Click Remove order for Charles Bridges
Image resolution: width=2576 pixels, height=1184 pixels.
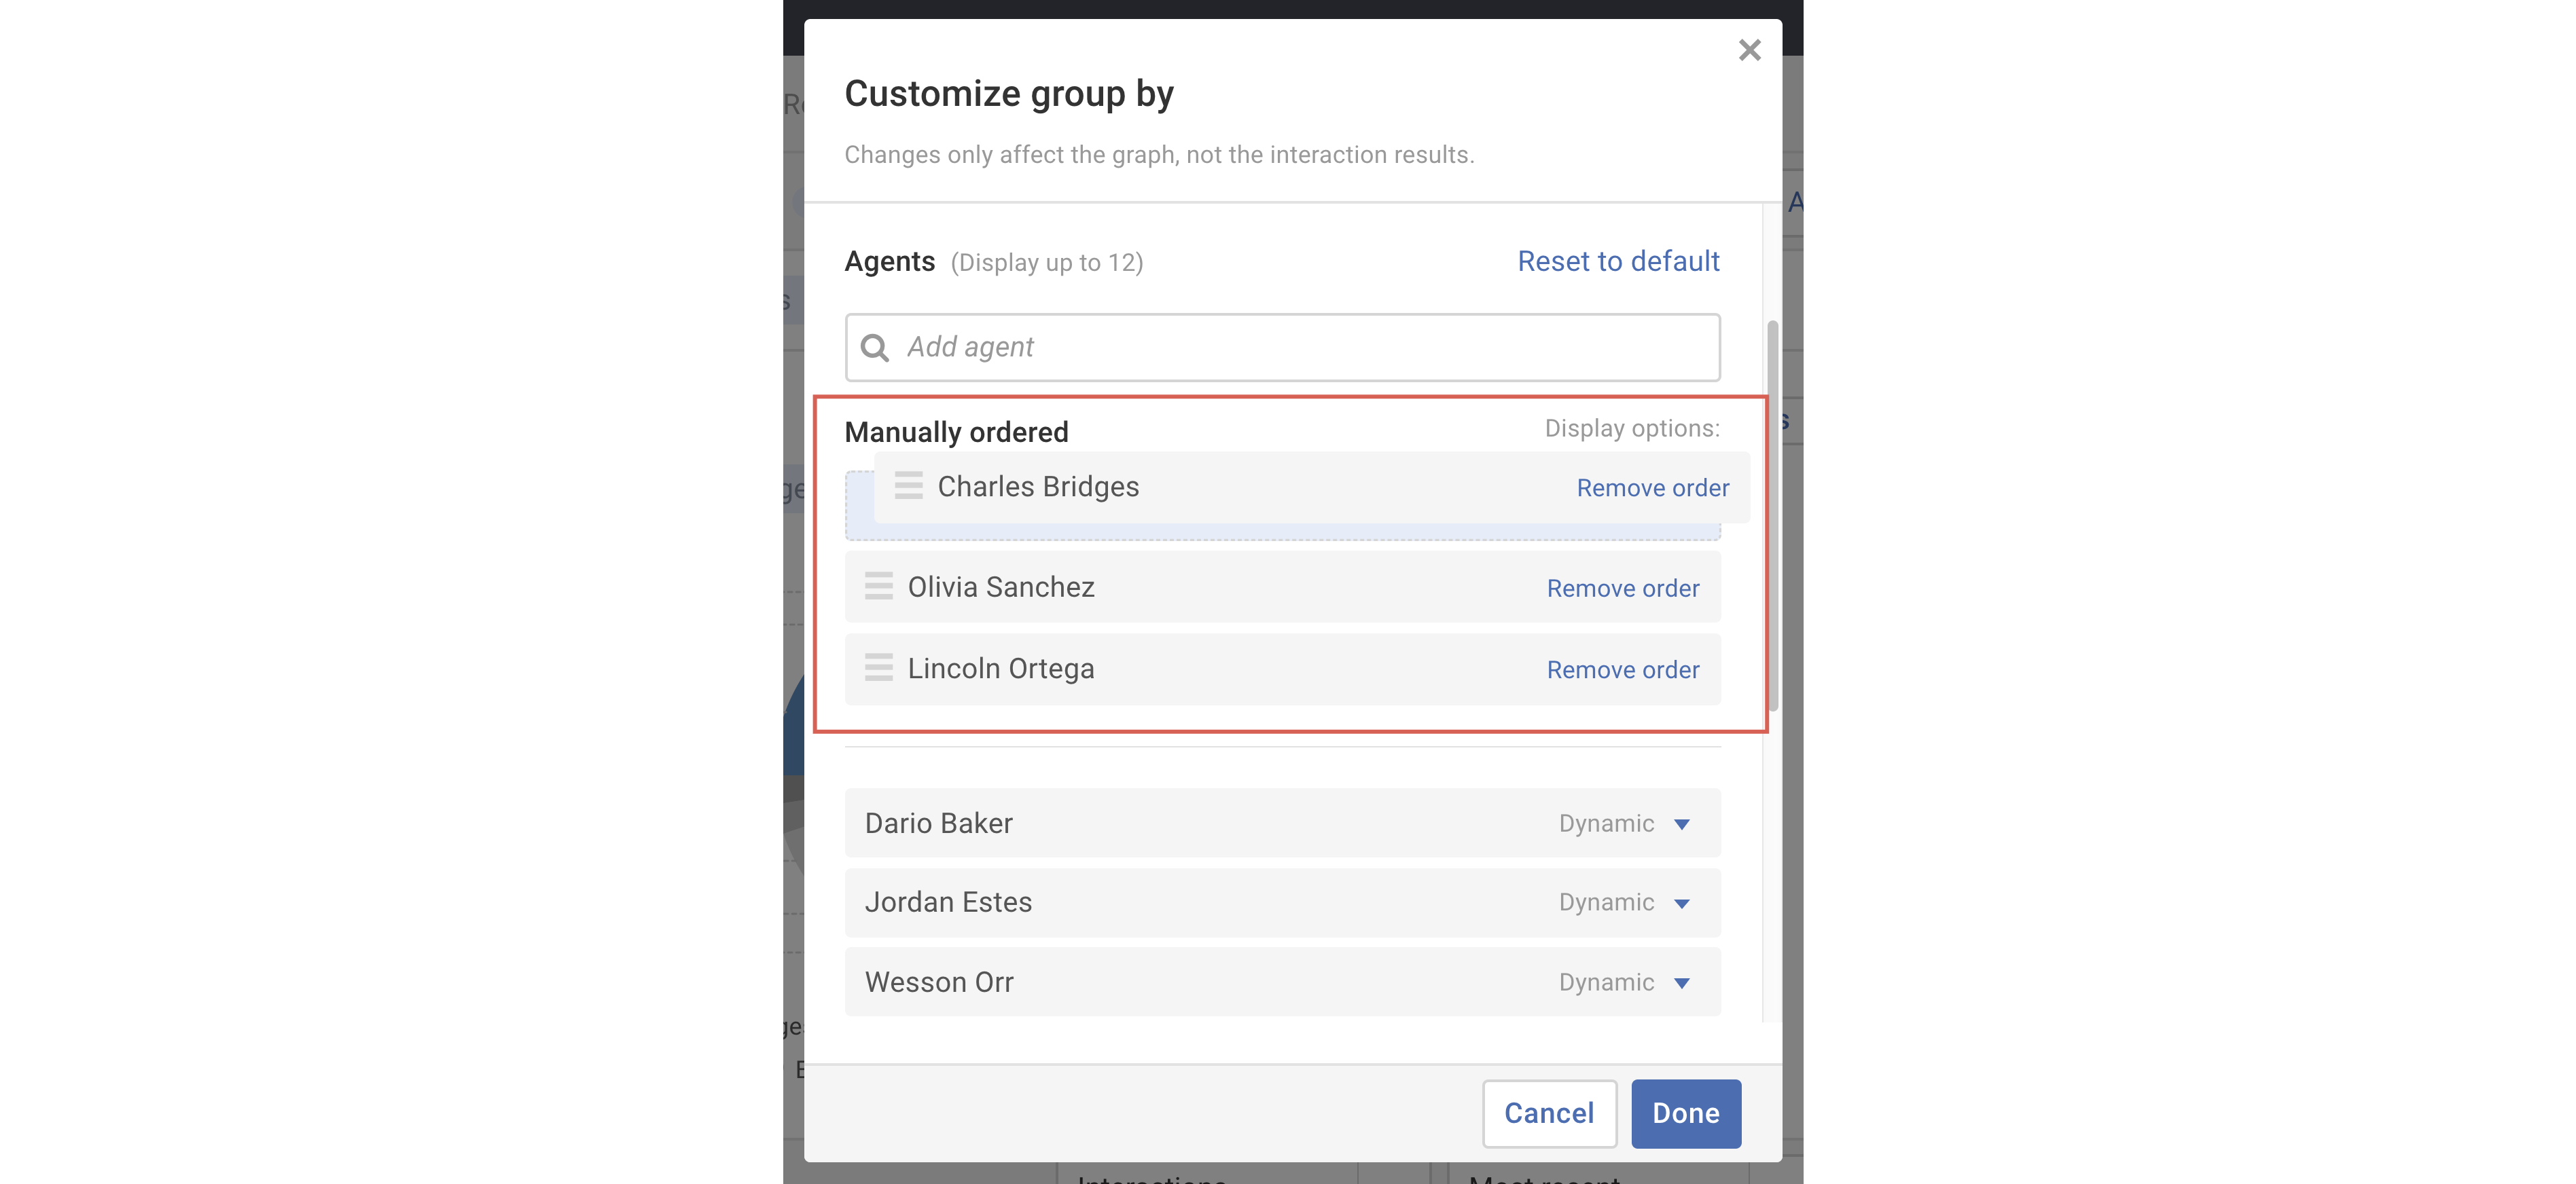[1652, 487]
